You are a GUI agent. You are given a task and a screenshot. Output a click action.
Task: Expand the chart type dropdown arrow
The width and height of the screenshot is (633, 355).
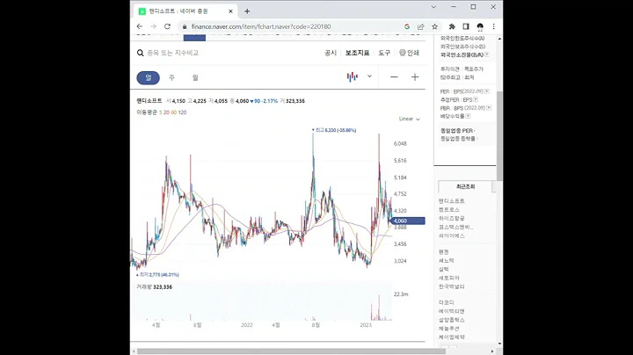click(369, 76)
